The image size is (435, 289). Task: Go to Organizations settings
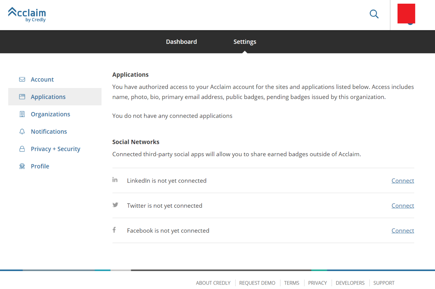(x=50, y=114)
